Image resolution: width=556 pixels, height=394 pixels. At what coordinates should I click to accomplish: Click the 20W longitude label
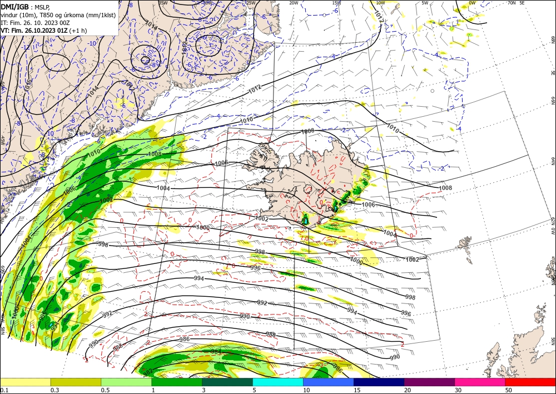(x=294, y=2)
